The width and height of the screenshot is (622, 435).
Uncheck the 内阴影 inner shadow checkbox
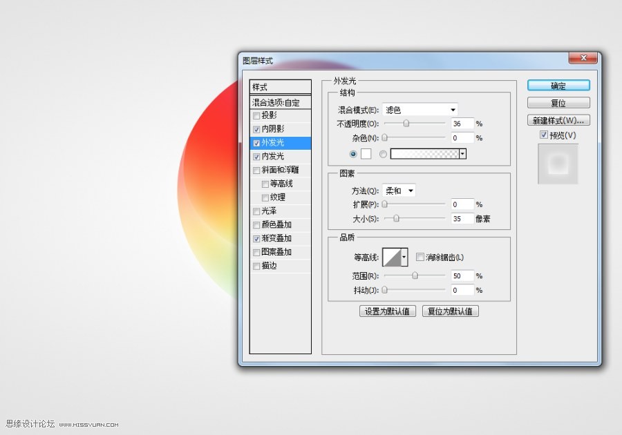(x=256, y=129)
